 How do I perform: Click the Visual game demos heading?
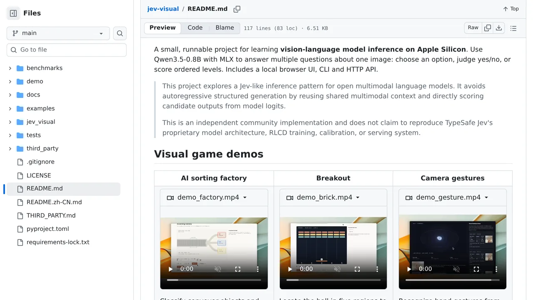click(x=209, y=154)
